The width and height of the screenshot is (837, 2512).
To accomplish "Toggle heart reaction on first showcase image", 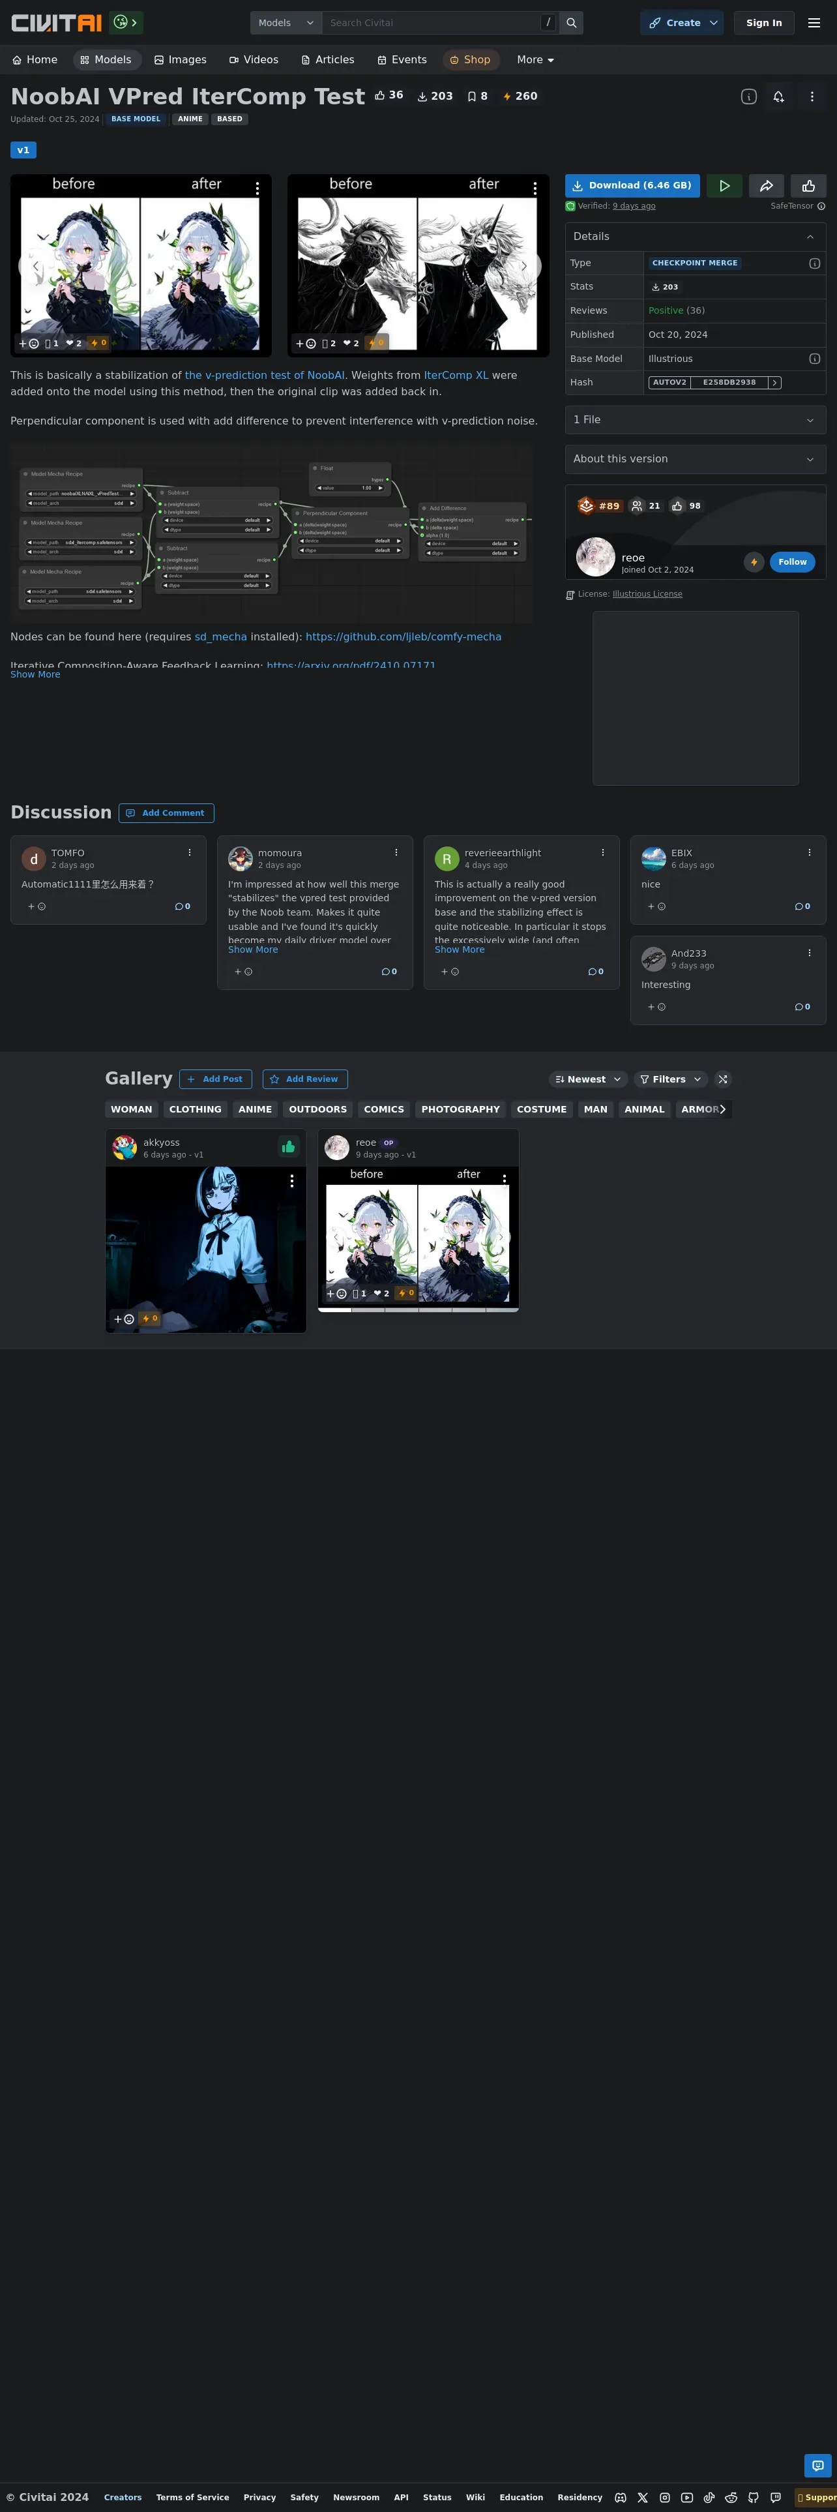I will (74, 343).
